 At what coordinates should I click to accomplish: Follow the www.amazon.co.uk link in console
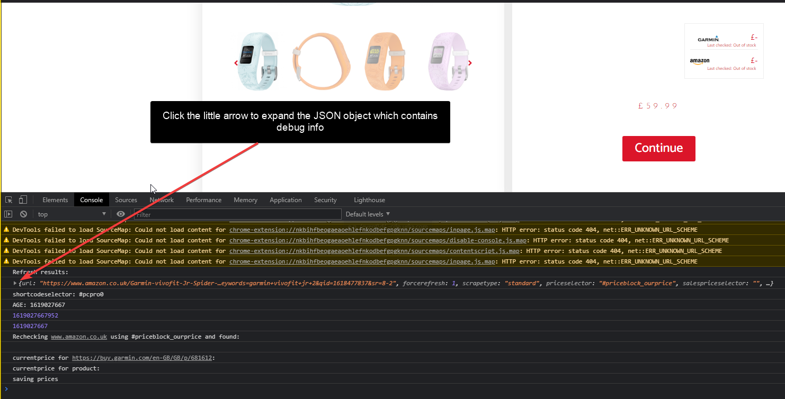coord(79,337)
